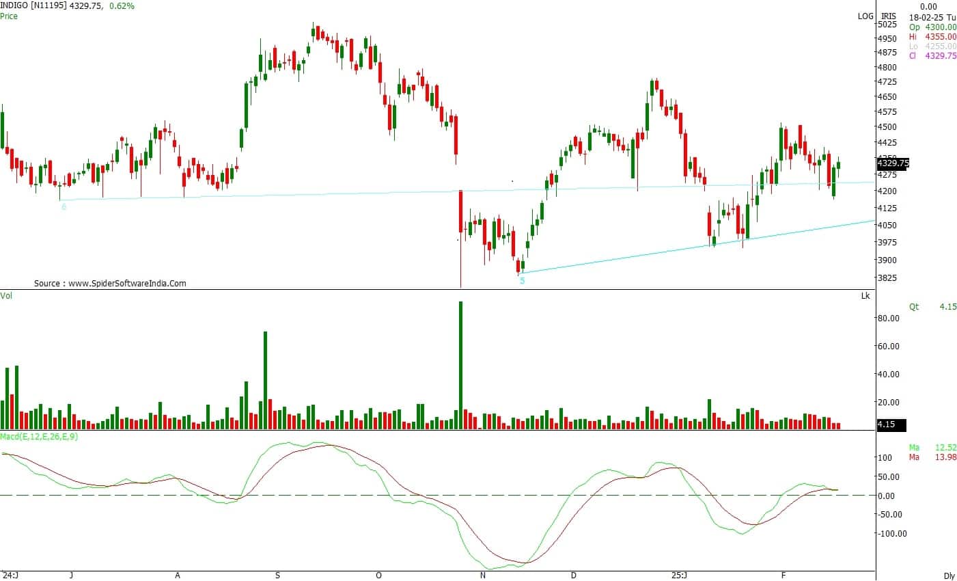Click the Vol panel label
The image size is (957, 581).
(x=6, y=295)
